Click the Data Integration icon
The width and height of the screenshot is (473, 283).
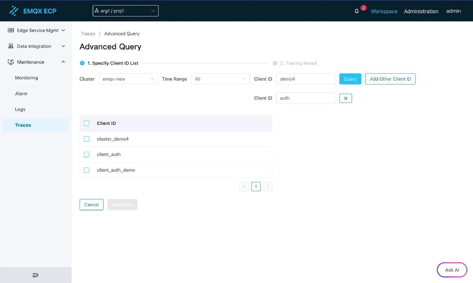11,46
